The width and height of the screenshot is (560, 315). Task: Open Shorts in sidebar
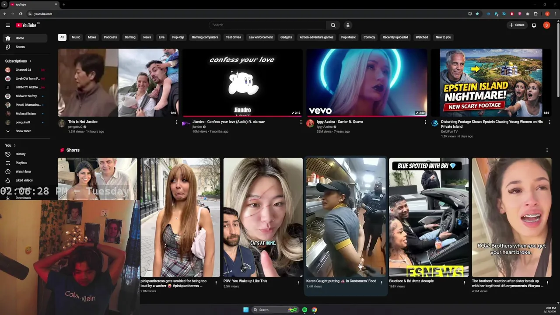pos(24,47)
